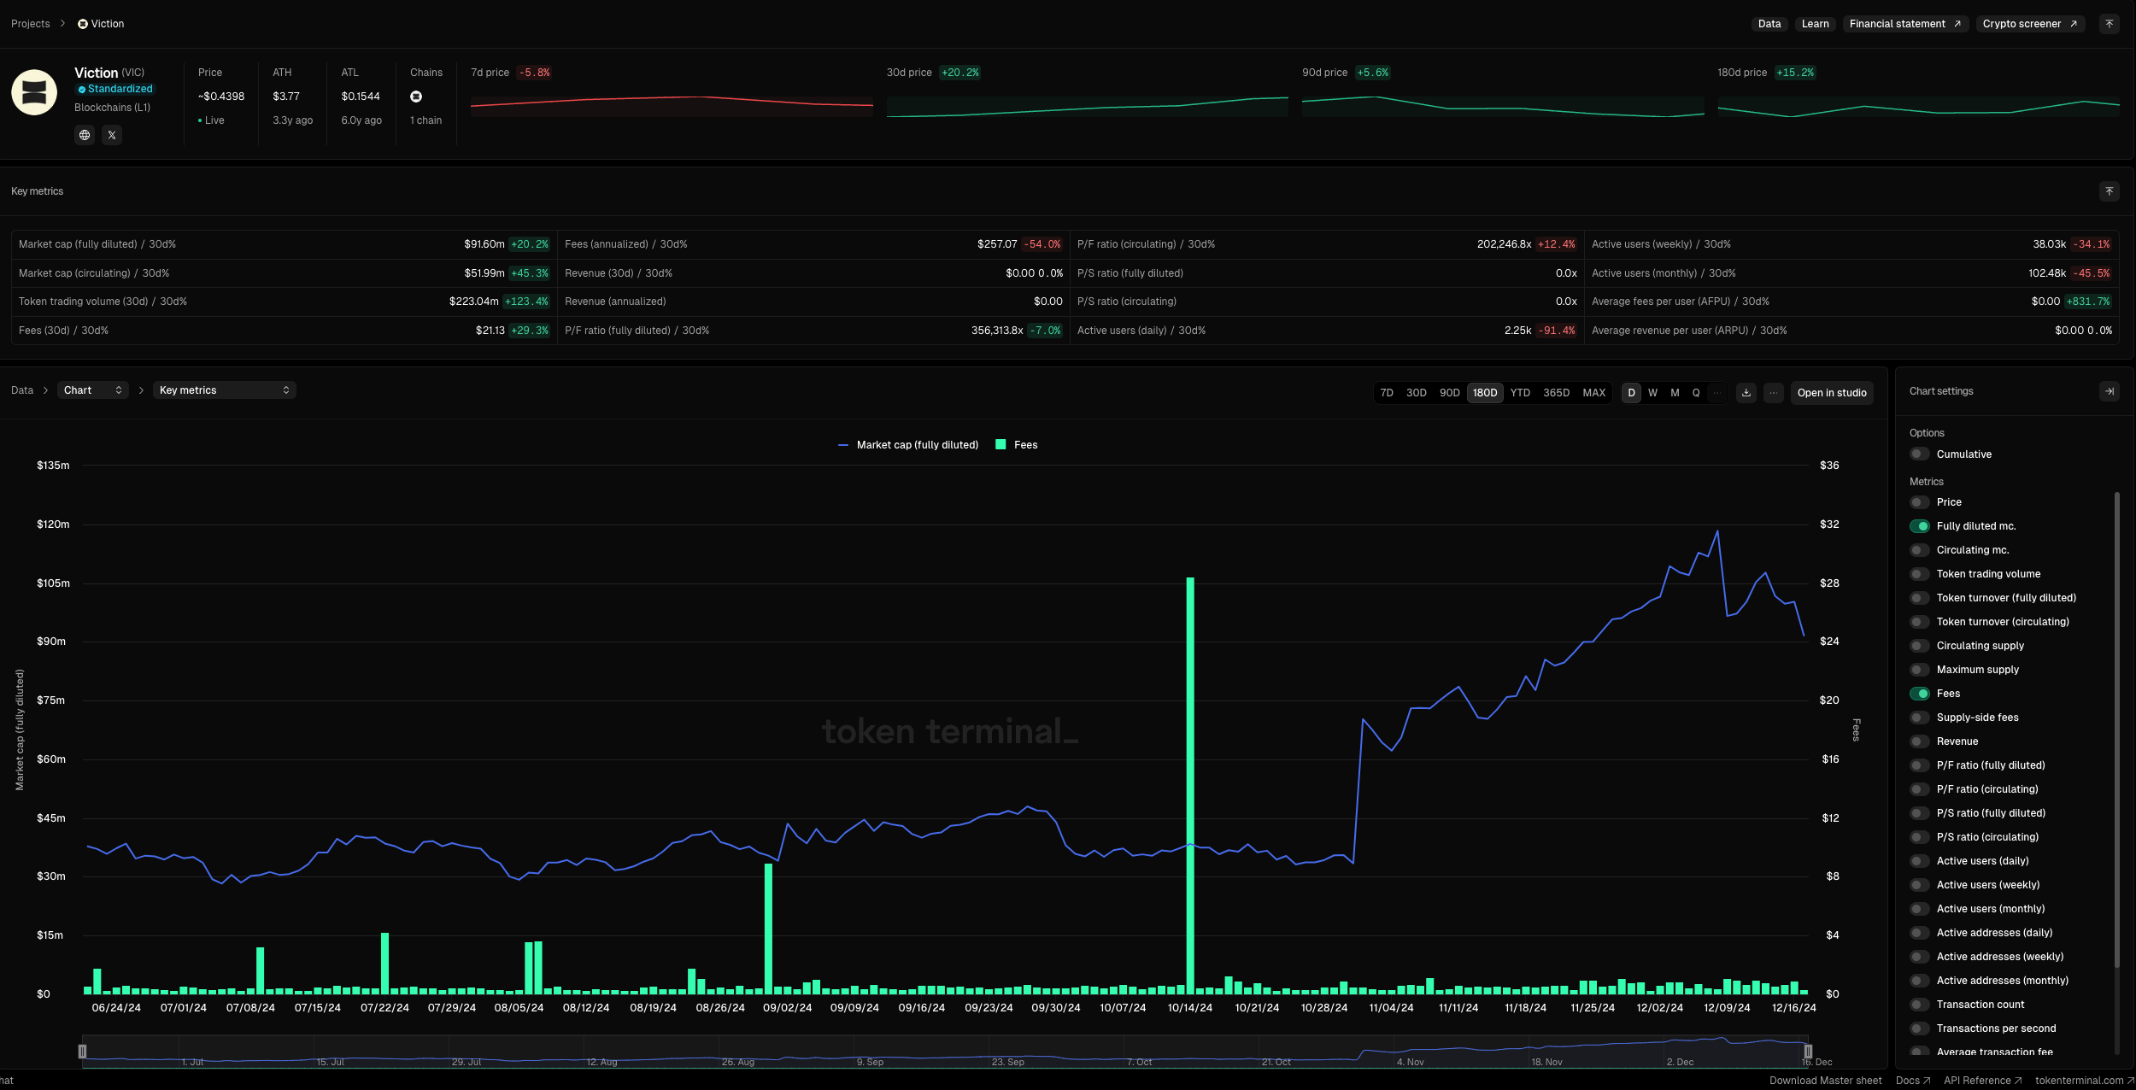The image size is (2136, 1090).
Task: Open the Chart view dropdown
Action: (x=92, y=390)
